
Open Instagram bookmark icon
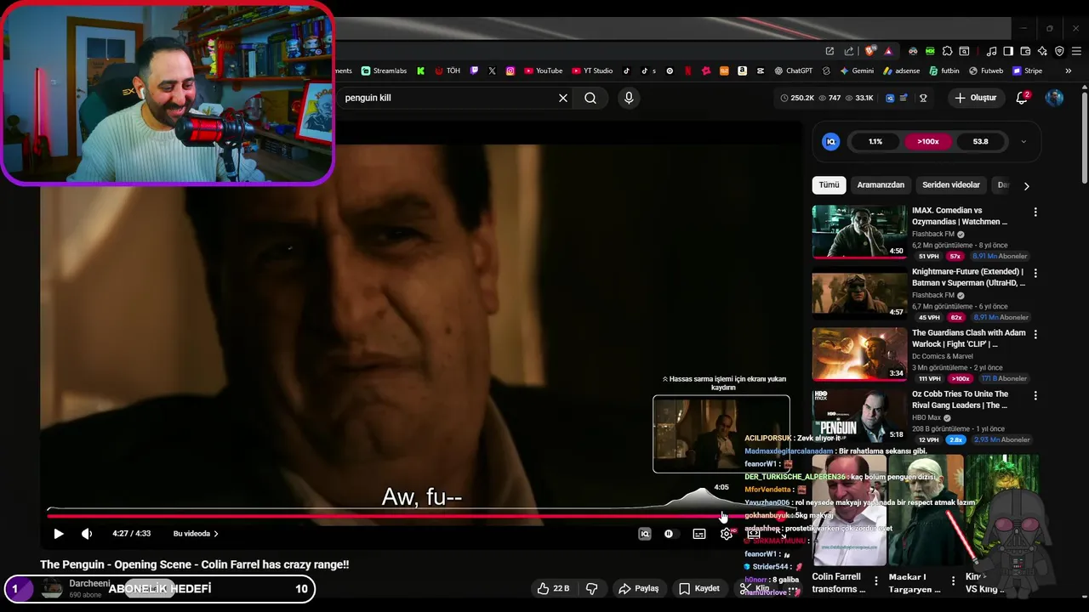[510, 71]
